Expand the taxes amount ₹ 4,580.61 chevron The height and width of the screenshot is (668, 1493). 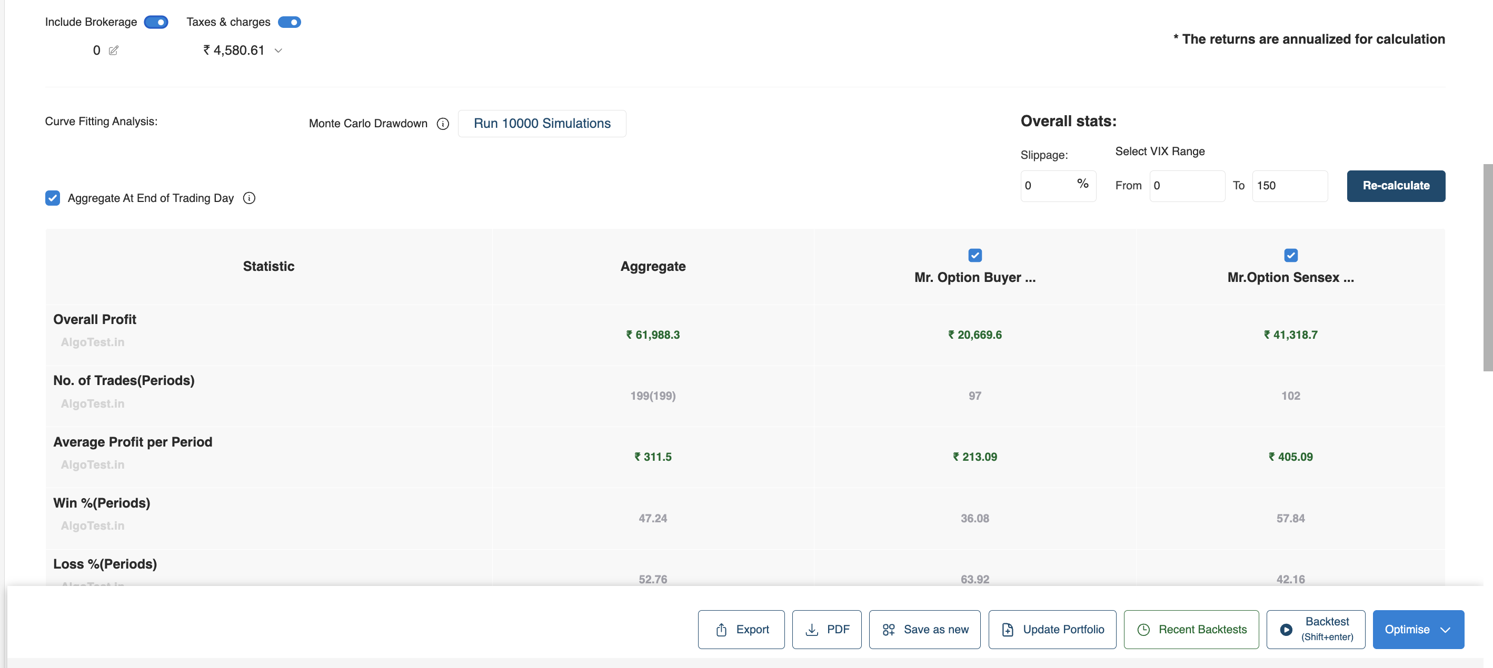point(278,50)
